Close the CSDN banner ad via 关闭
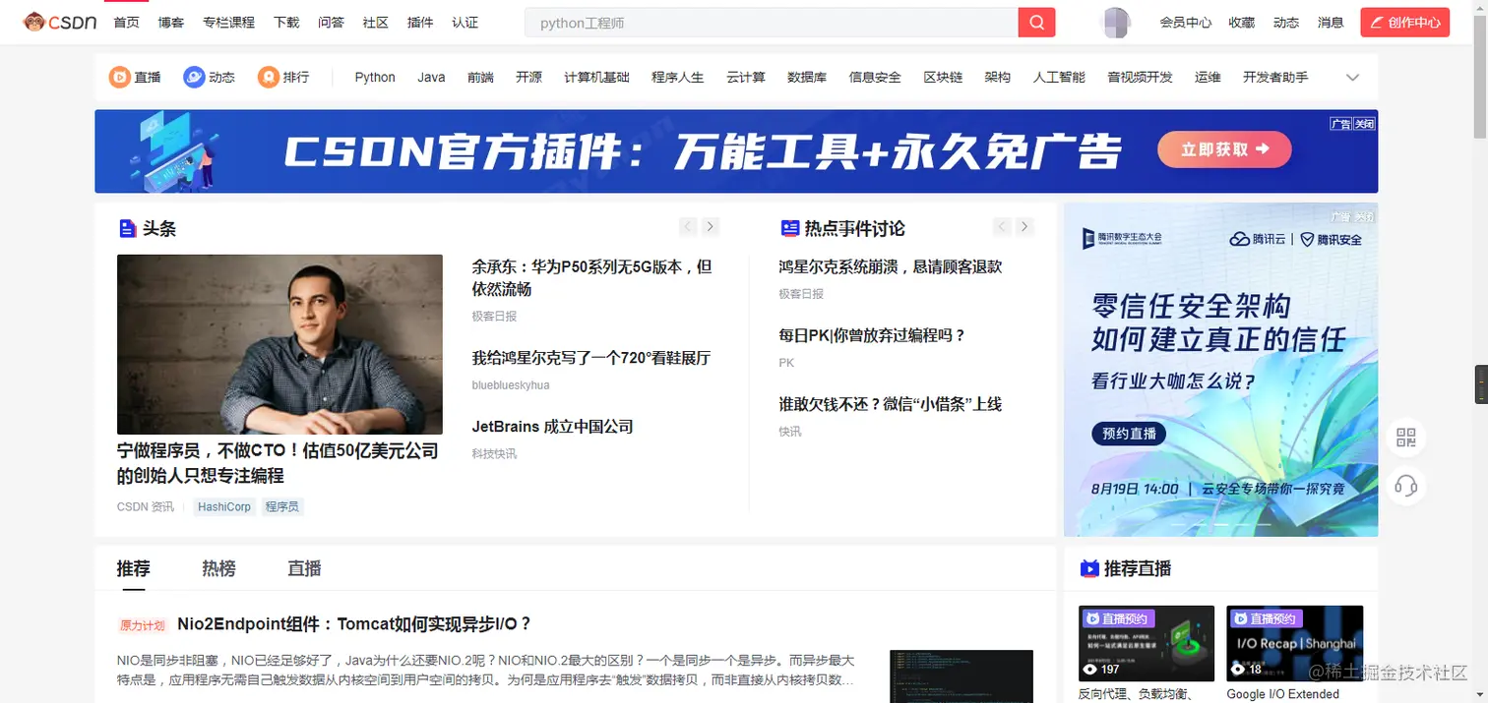This screenshot has width=1488, height=703. pos(1362,124)
